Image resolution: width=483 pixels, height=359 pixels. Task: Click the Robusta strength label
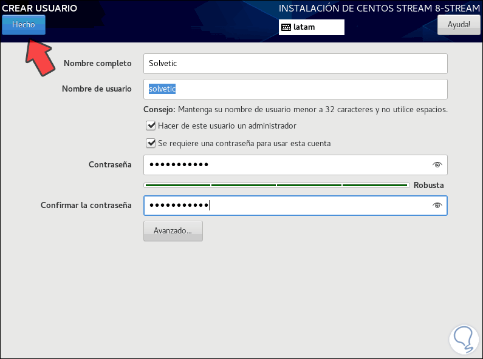coord(428,186)
